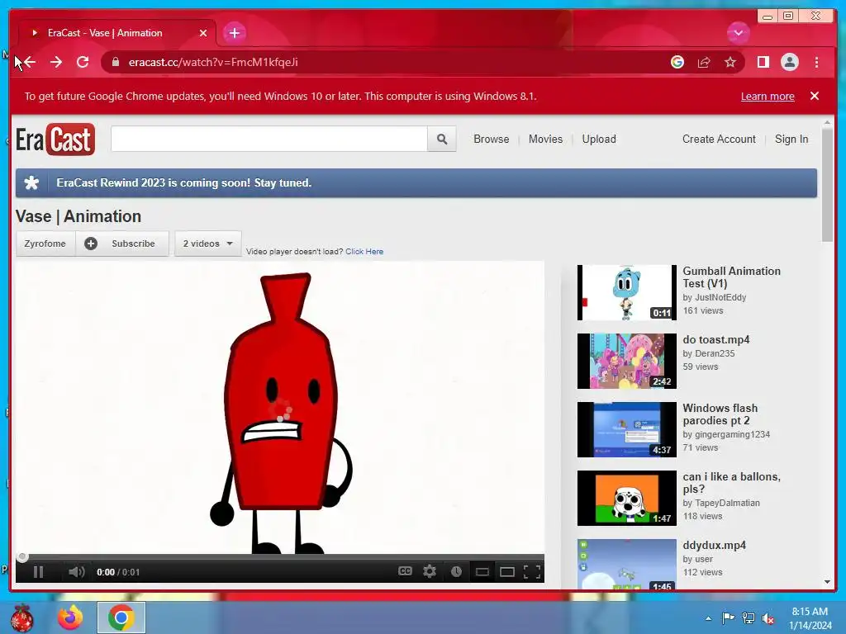Expand the 2 videos dropdown
Viewport: 846px width, 634px height.
pos(207,244)
